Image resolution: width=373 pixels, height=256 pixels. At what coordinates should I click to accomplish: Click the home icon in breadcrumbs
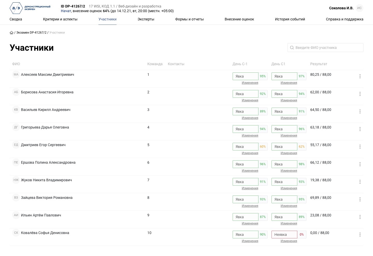click(x=11, y=33)
